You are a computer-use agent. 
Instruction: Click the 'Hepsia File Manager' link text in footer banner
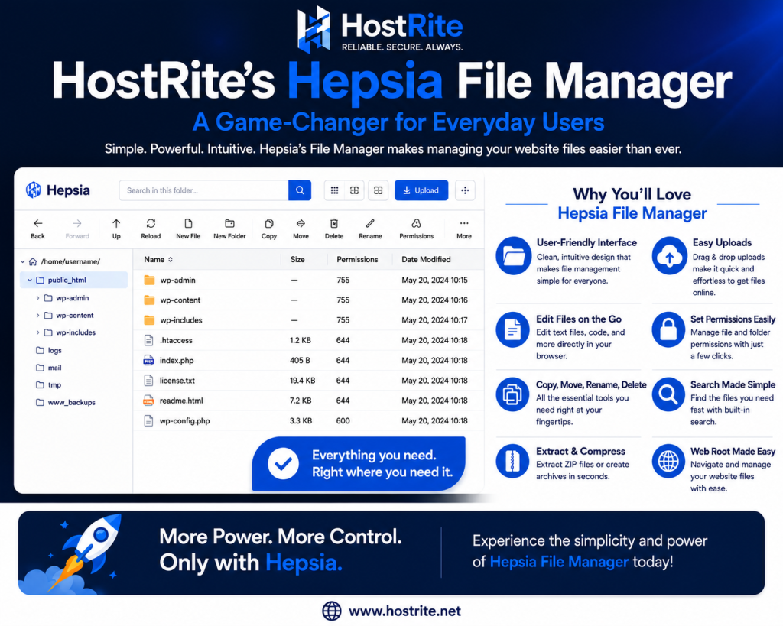coord(559,562)
